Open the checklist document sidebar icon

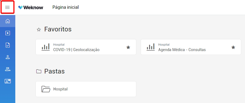point(7,45)
